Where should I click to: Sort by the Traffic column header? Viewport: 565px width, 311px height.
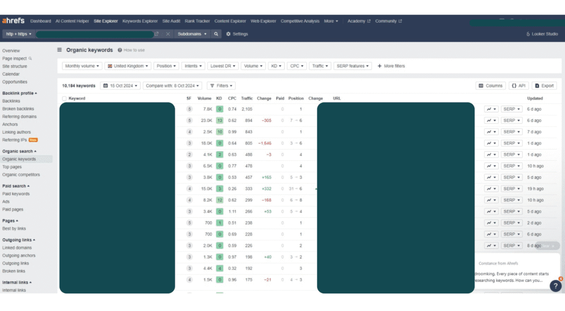247,98
